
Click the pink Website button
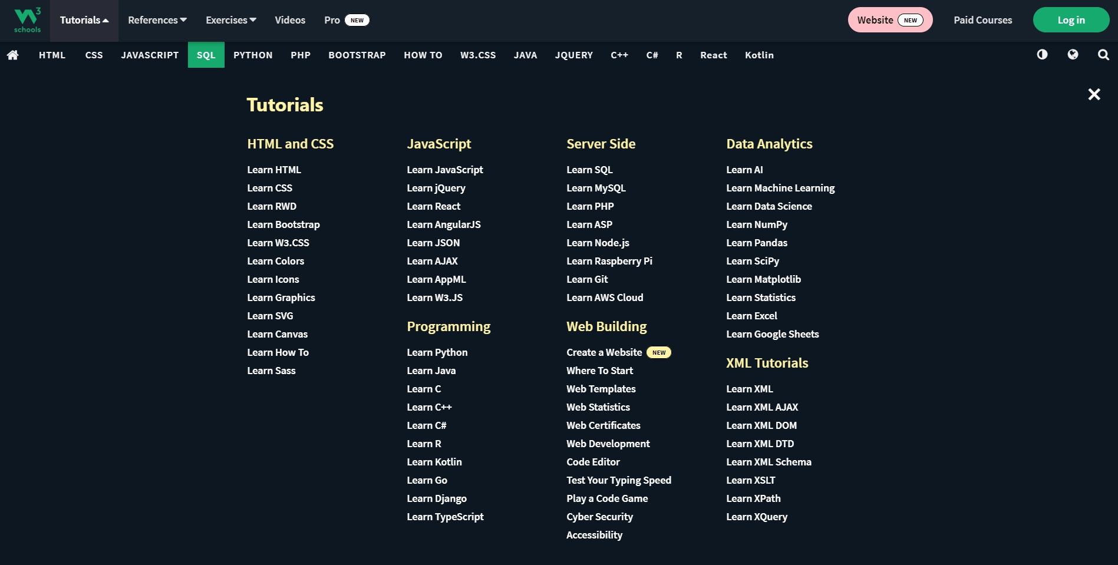tap(890, 20)
